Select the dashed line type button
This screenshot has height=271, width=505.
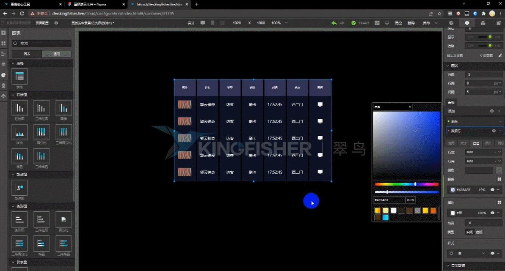pos(479,232)
